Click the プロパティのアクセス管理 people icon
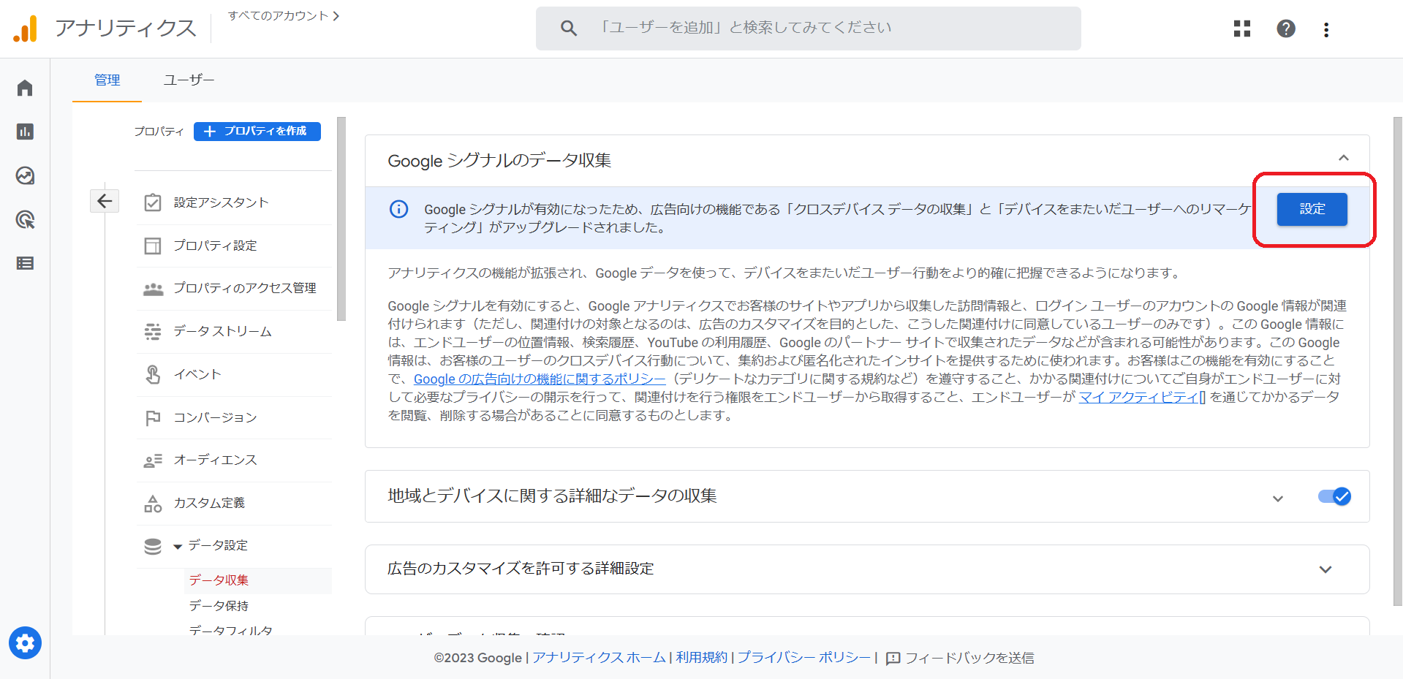This screenshot has width=1403, height=679. click(153, 289)
